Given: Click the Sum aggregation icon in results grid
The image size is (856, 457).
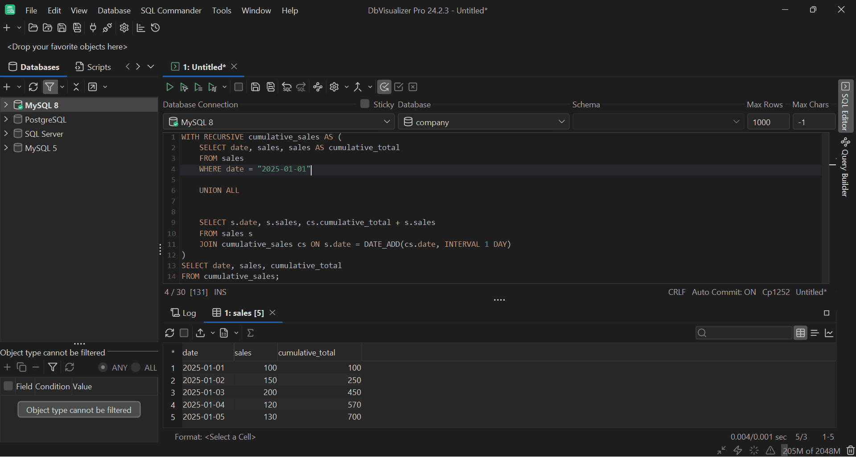Looking at the screenshot, I should (251, 333).
